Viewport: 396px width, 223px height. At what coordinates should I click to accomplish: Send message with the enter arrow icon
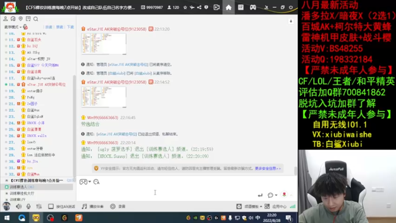coord(260,195)
